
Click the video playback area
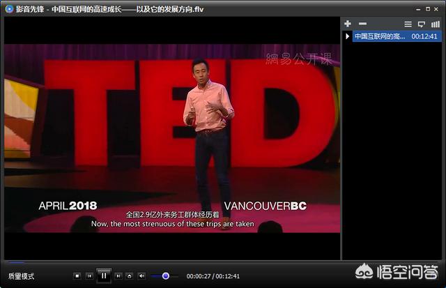172,138
